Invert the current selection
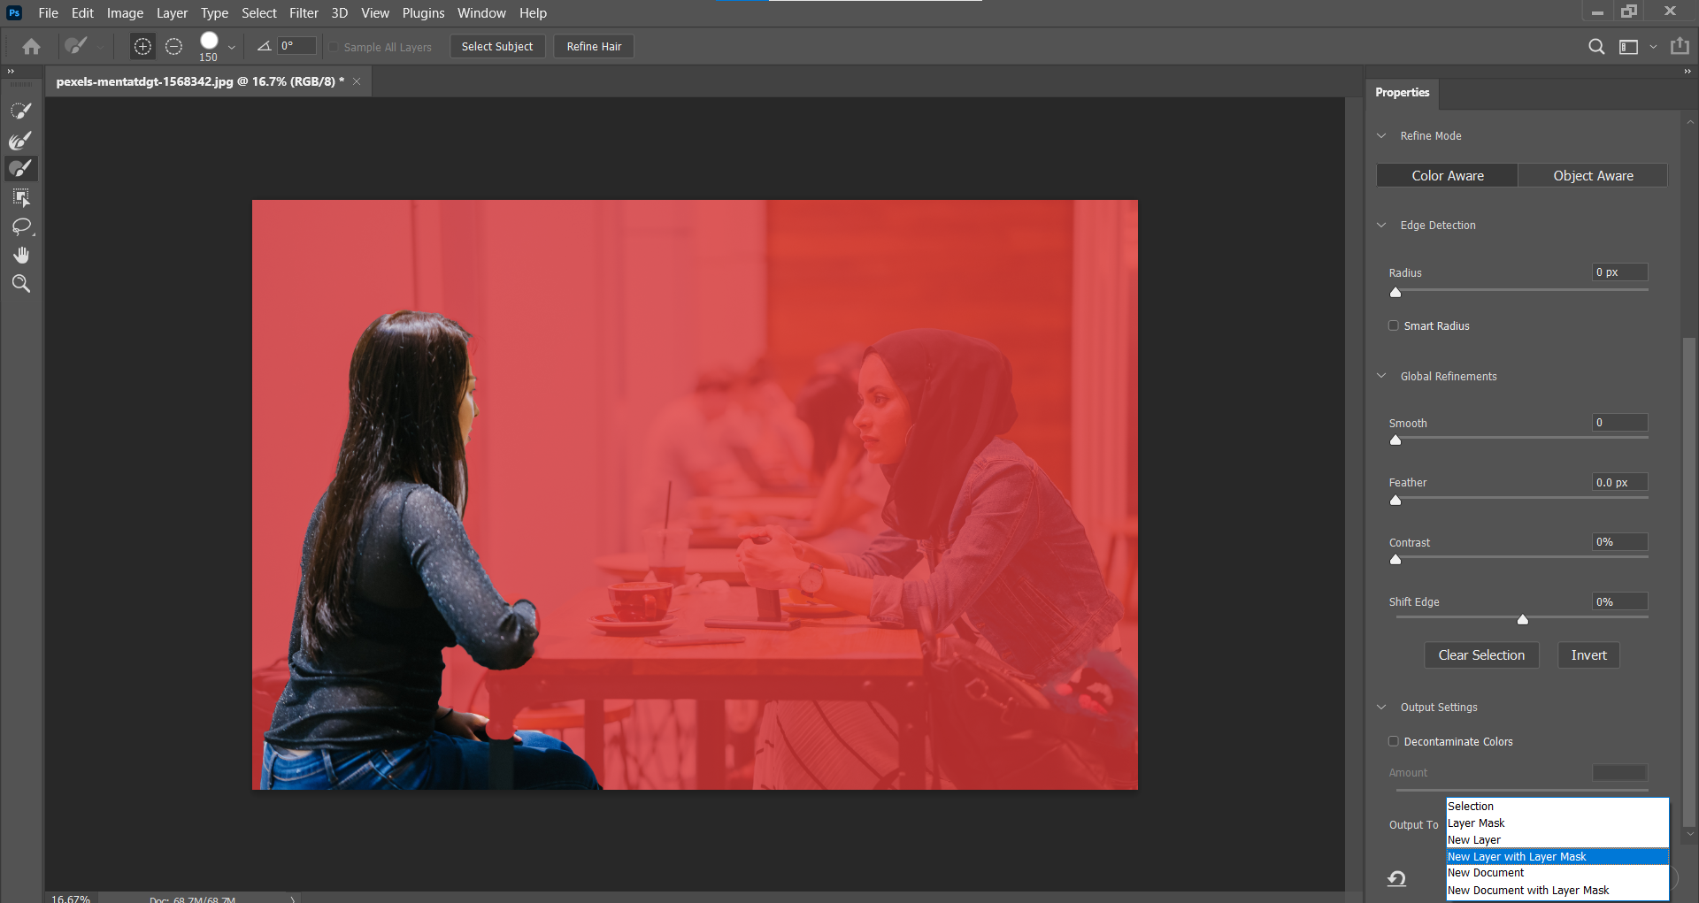1699x903 pixels. pos(1588,654)
